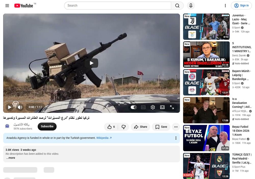Open the Beyaz Futbol 18 Ekim 2026 thumbnail
The height and width of the screenshot is (179, 255).
(x=206, y=138)
